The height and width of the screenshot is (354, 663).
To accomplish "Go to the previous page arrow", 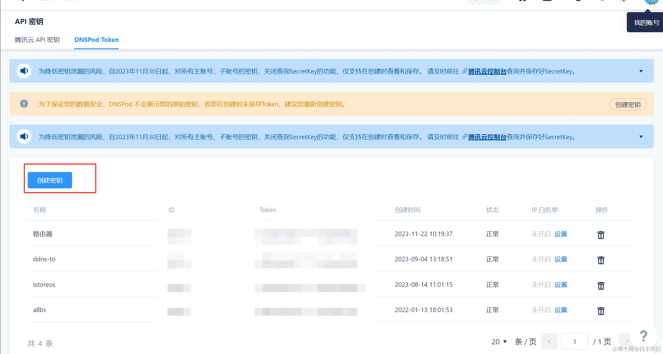I will pos(549,341).
